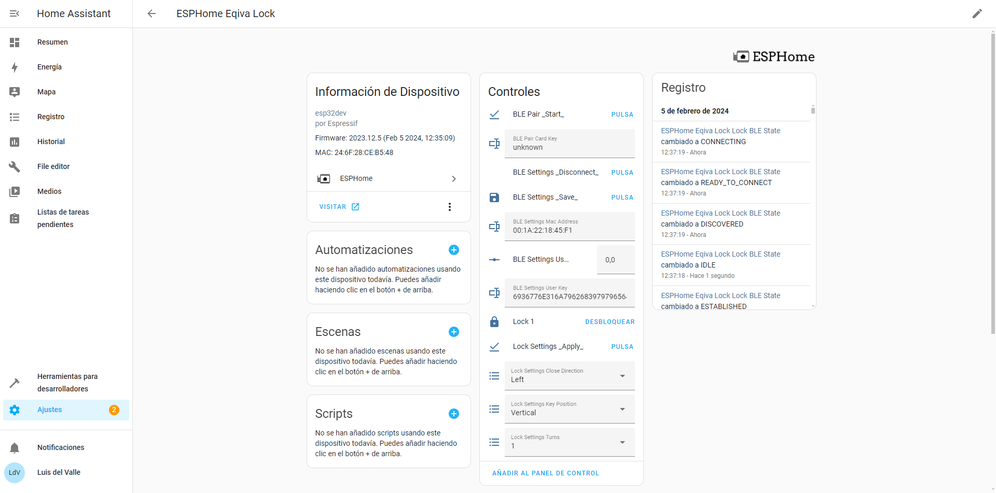The height and width of the screenshot is (493, 996).
Task: Go back using the arrow icon
Action: 151,13
